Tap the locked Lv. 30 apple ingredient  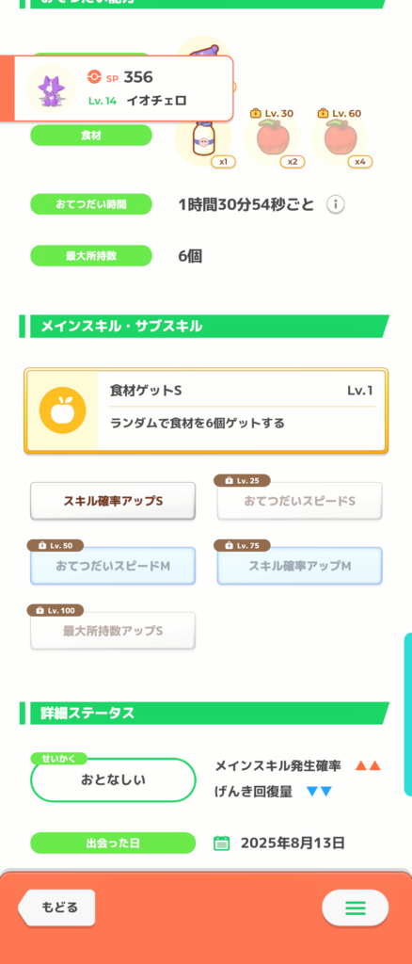pyautogui.click(x=272, y=139)
